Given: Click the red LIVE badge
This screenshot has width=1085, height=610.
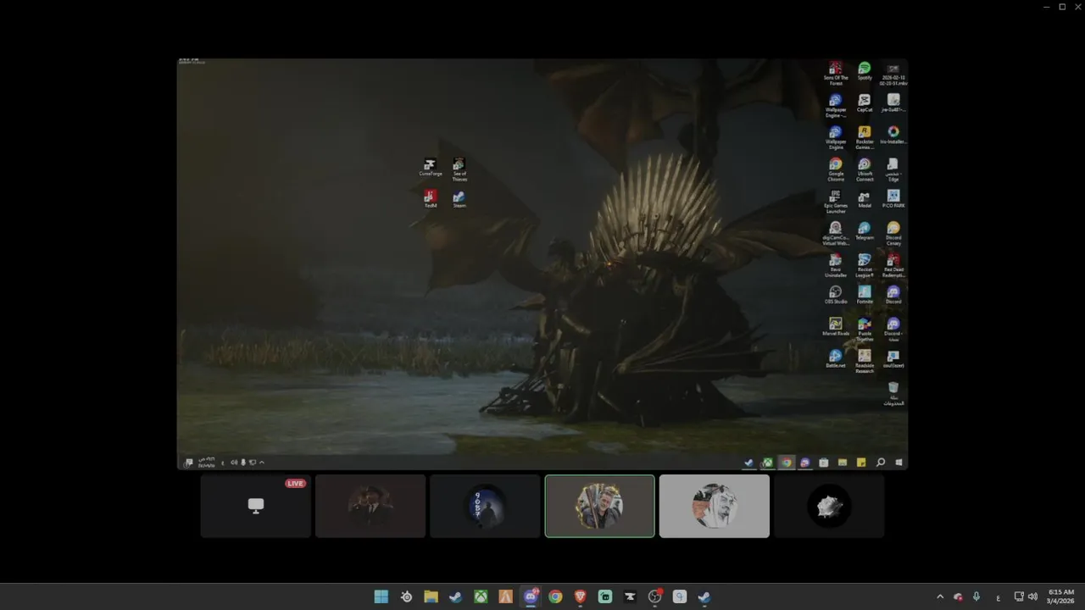Looking at the screenshot, I should (x=295, y=484).
